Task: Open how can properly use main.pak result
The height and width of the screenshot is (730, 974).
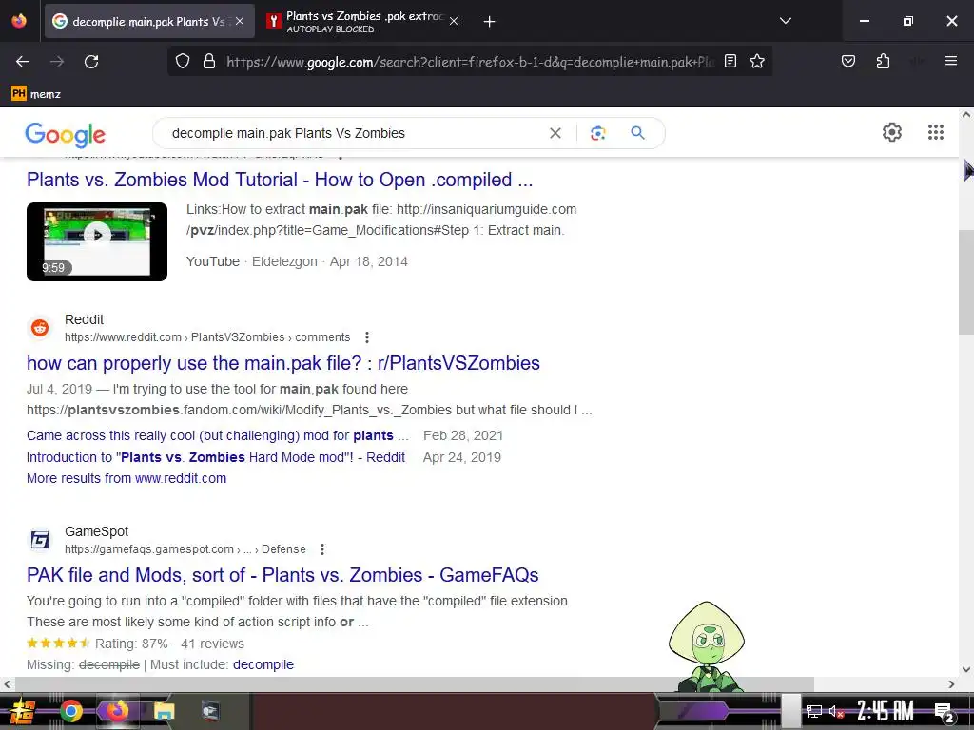Action: click(x=283, y=363)
